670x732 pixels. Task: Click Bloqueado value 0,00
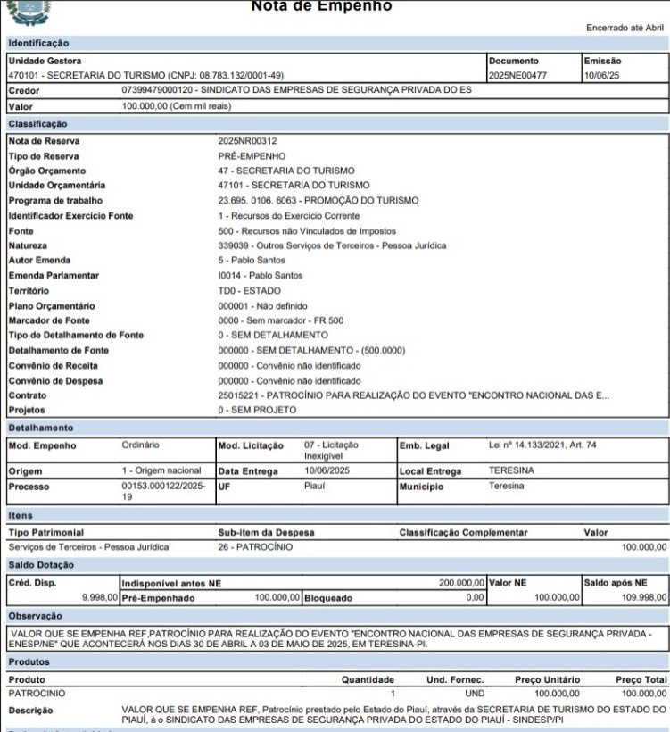click(x=475, y=597)
